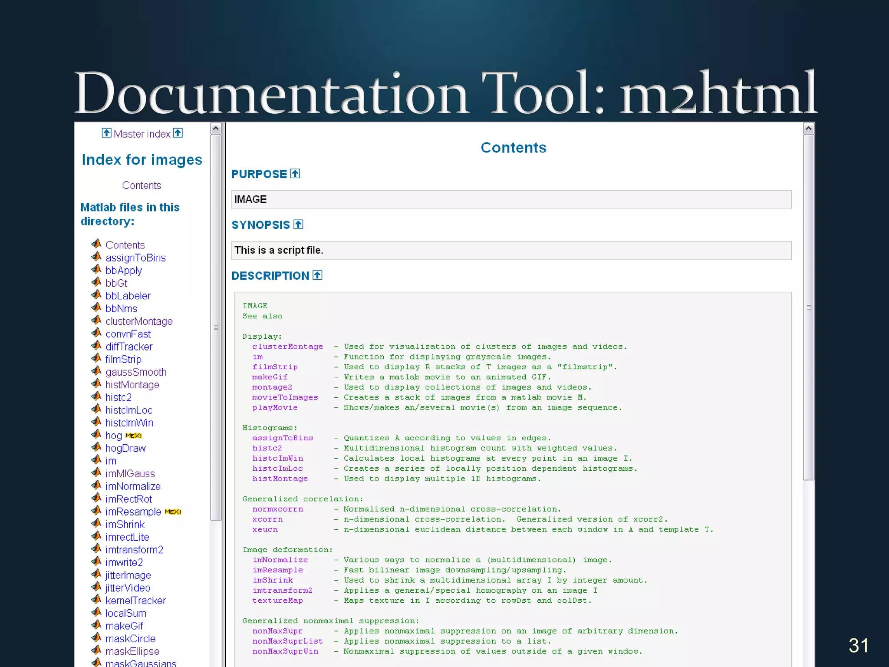The height and width of the screenshot is (667, 889).
Task: Click the up-arrow icon left of Master index
Action: (x=106, y=133)
